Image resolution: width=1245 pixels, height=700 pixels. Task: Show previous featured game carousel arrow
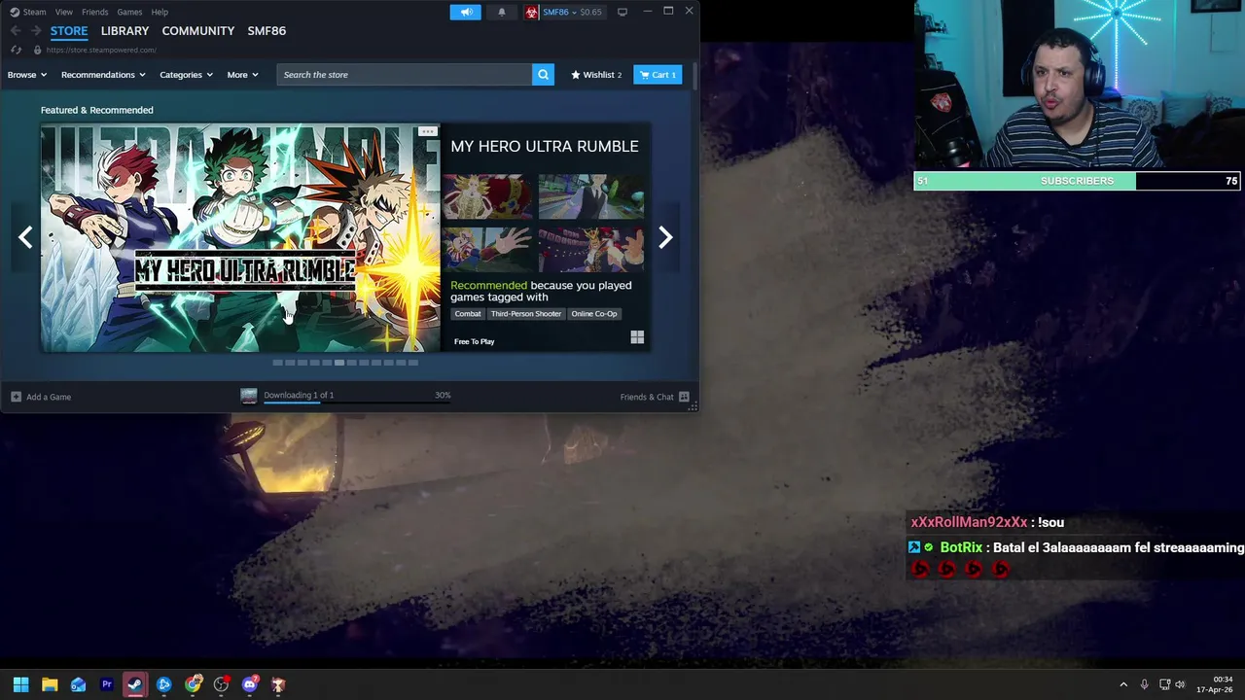(x=25, y=237)
